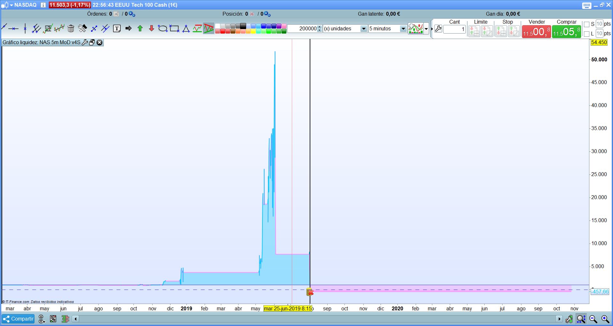Click the trash can delete icon

pyautogui.click(x=71, y=28)
